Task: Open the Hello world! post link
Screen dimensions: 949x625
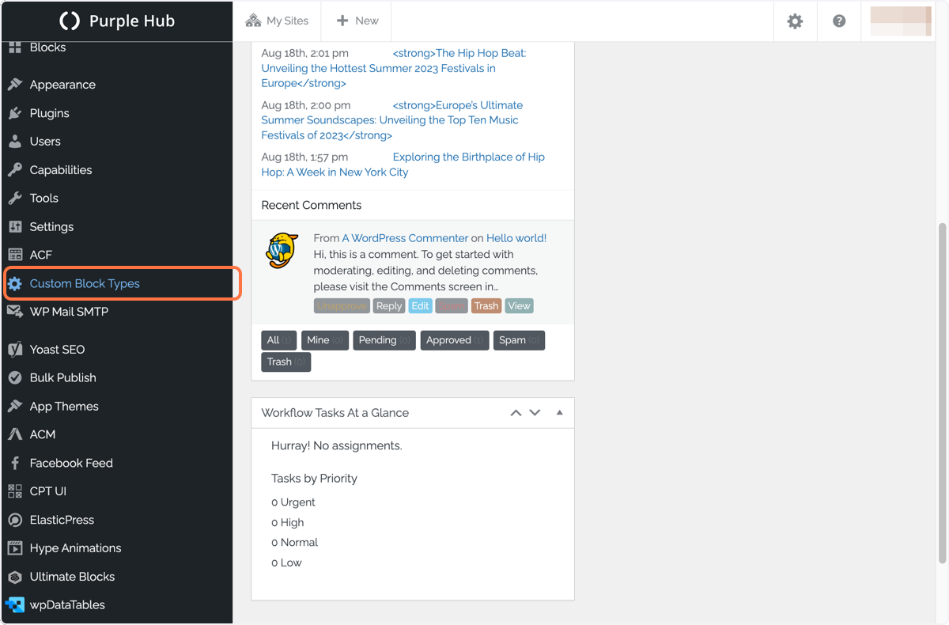Action: click(516, 238)
